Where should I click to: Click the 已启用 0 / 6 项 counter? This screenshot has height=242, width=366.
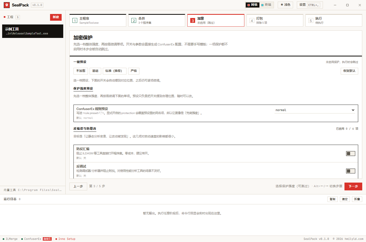tap(347, 129)
